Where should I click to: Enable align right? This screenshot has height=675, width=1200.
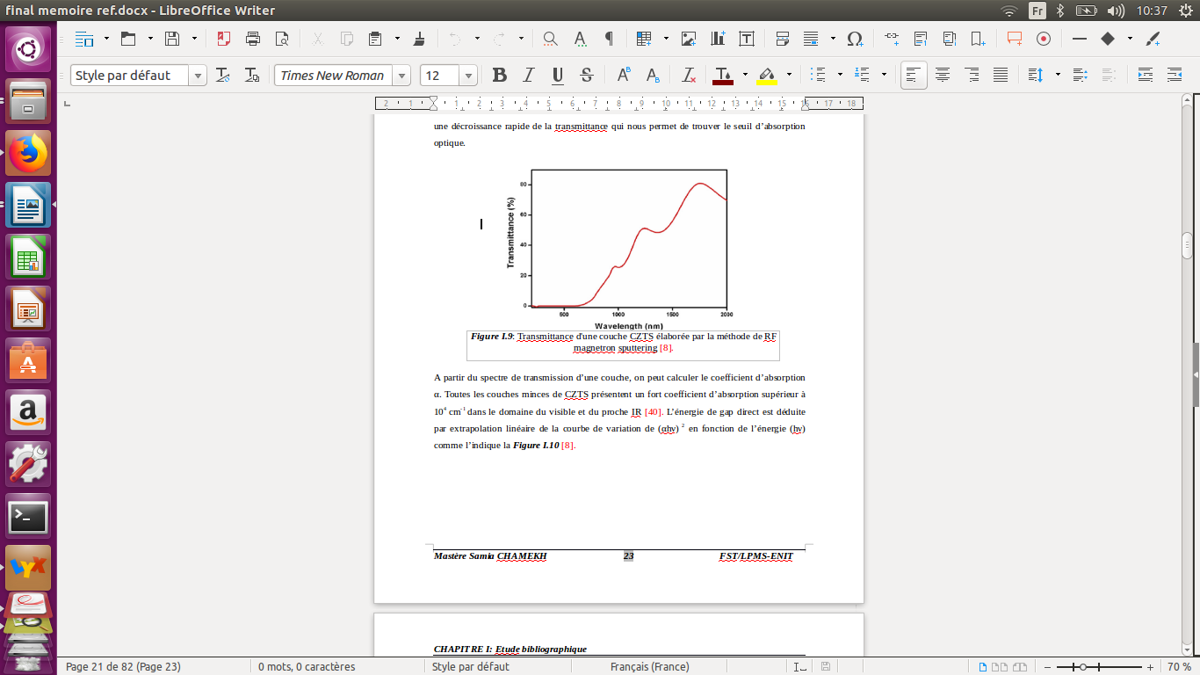(972, 75)
